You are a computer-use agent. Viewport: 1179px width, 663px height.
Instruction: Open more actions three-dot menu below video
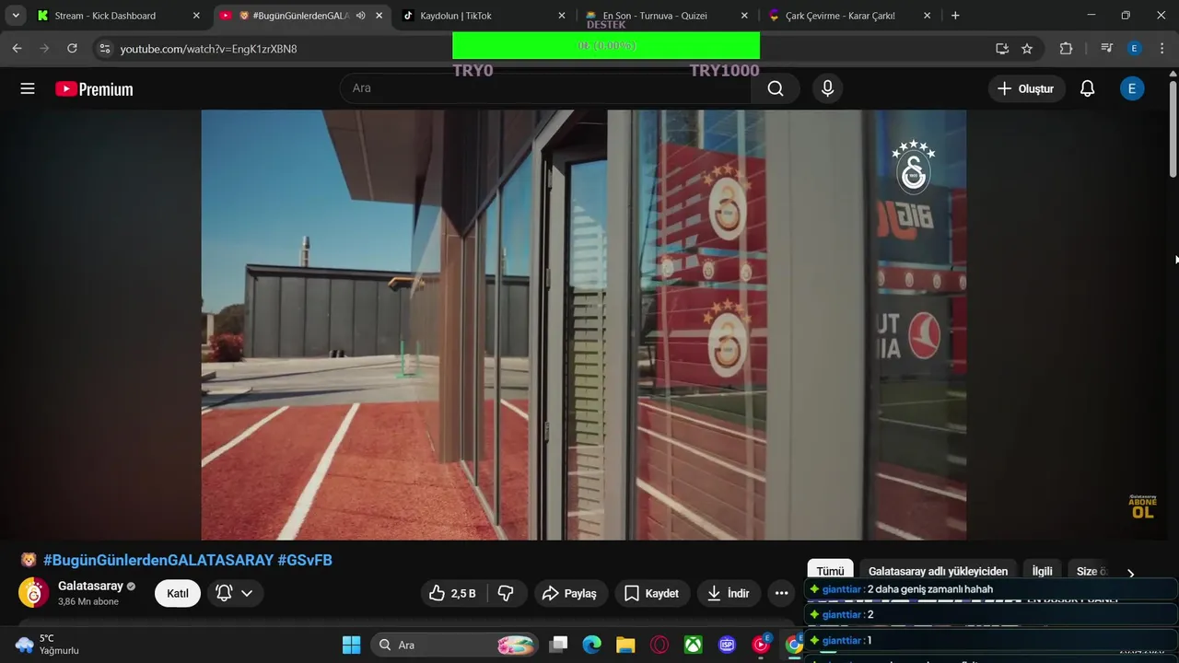tap(781, 594)
